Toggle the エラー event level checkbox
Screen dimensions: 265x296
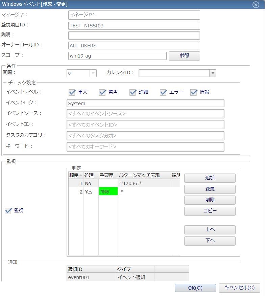point(163,92)
